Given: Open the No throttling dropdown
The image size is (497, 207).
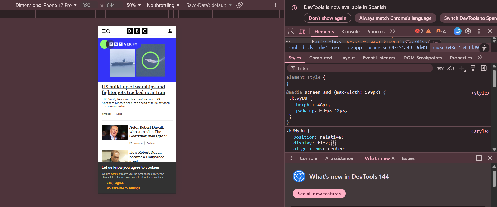Looking at the screenshot, I should (x=163, y=5).
